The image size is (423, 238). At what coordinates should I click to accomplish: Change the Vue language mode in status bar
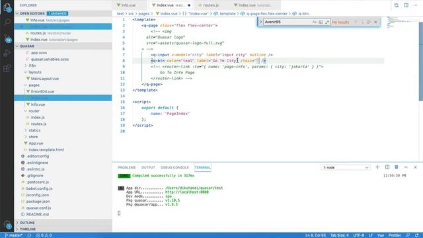click(381, 235)
